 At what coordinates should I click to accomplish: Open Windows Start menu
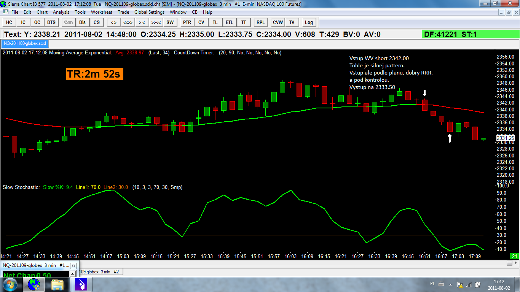(10, 284)
